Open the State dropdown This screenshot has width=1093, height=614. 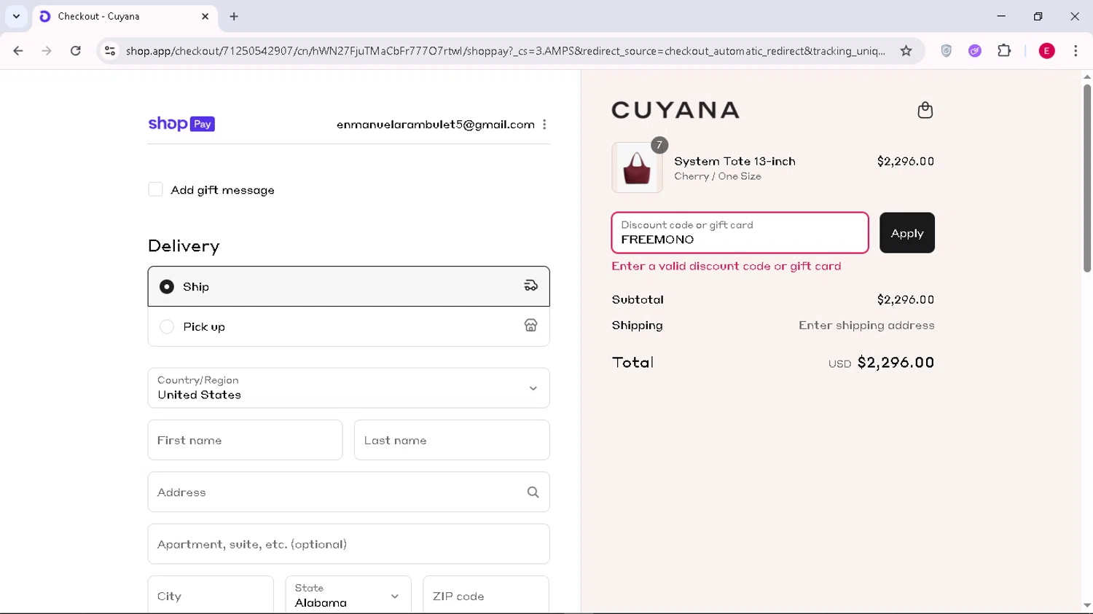coord(348,596)
